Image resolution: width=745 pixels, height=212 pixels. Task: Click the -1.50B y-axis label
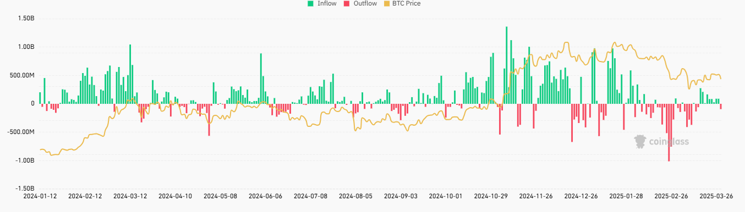[x=25, y=189]
